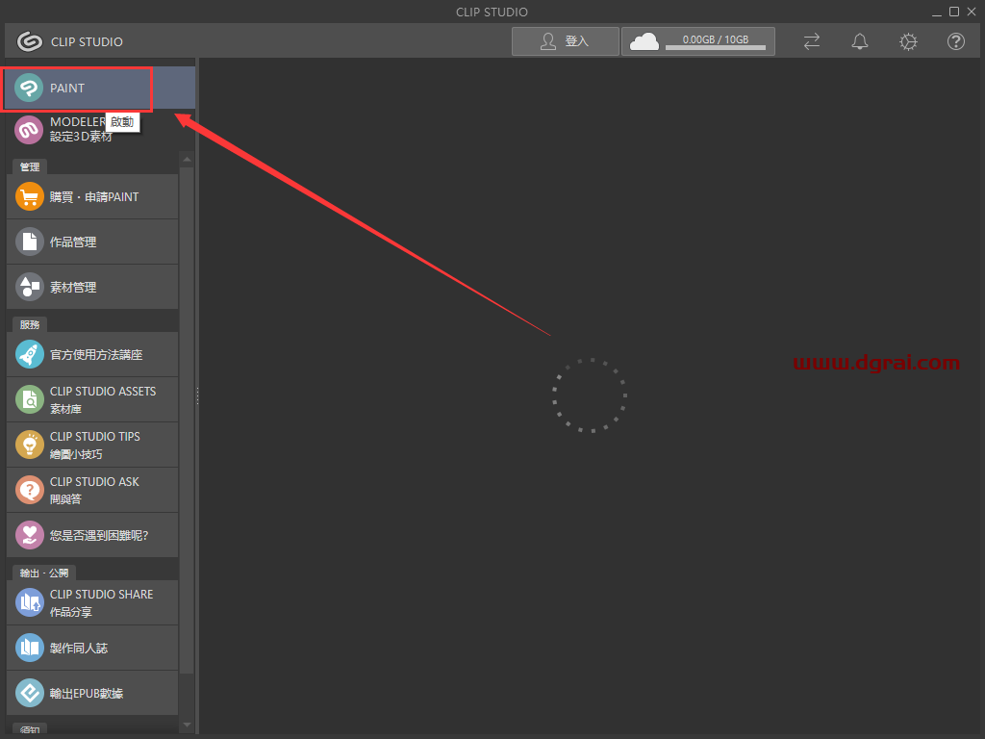Click the 管理 section label

(30, 166)
